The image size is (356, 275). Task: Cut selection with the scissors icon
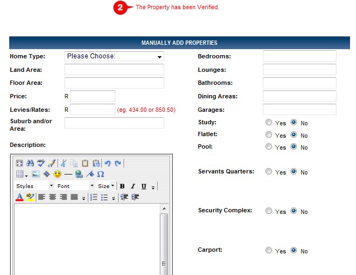63,163
